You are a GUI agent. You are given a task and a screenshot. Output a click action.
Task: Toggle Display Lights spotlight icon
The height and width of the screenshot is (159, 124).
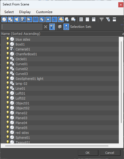tap(17, 19)
